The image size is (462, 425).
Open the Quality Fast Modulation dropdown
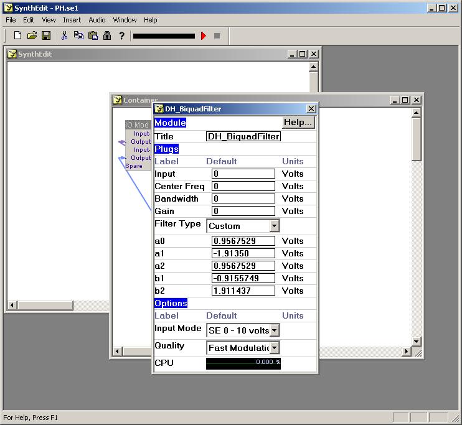243,348
